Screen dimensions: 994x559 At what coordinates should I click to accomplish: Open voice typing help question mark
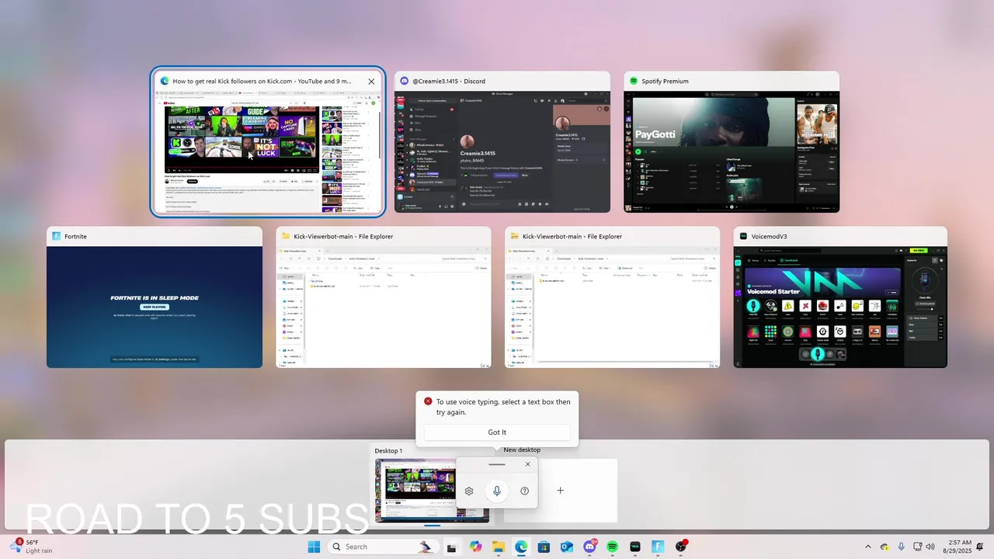click(525, 491)
